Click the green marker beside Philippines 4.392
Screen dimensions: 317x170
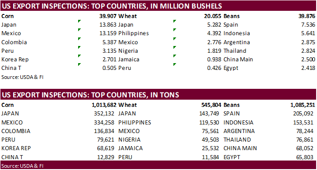(x=175, y=30)
